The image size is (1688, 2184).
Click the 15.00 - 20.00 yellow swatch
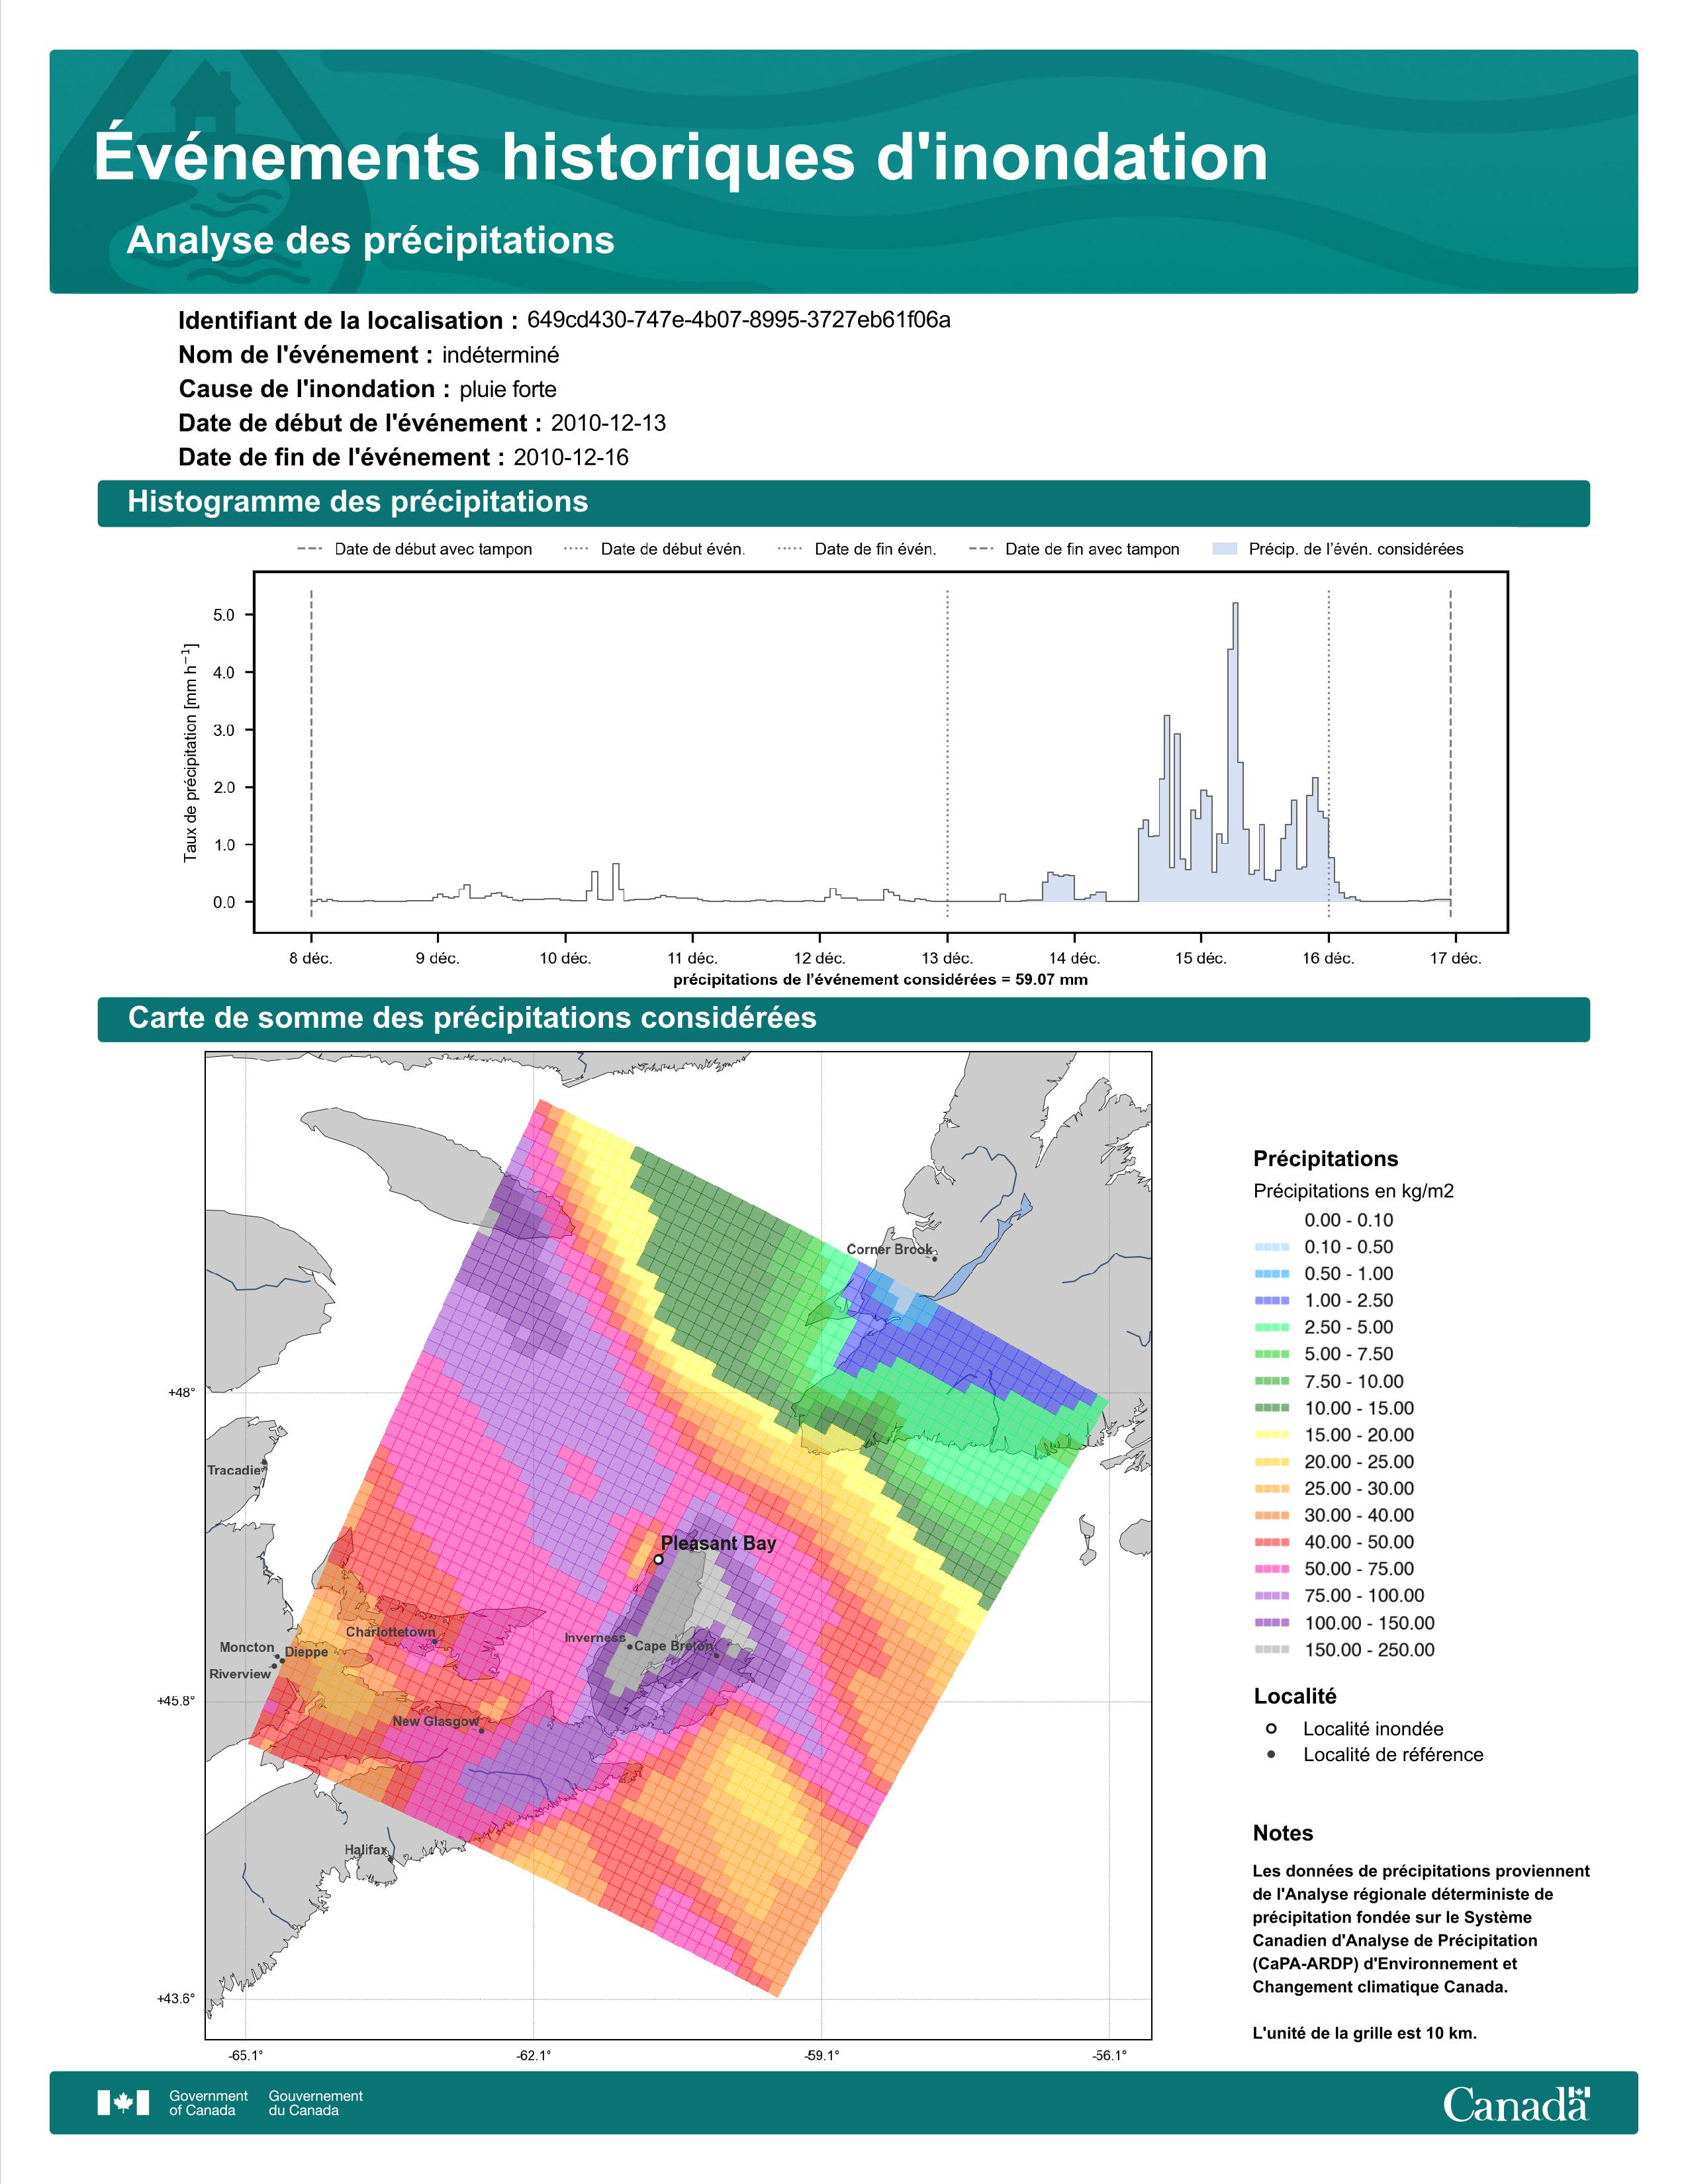[x=1271, y=1435]
